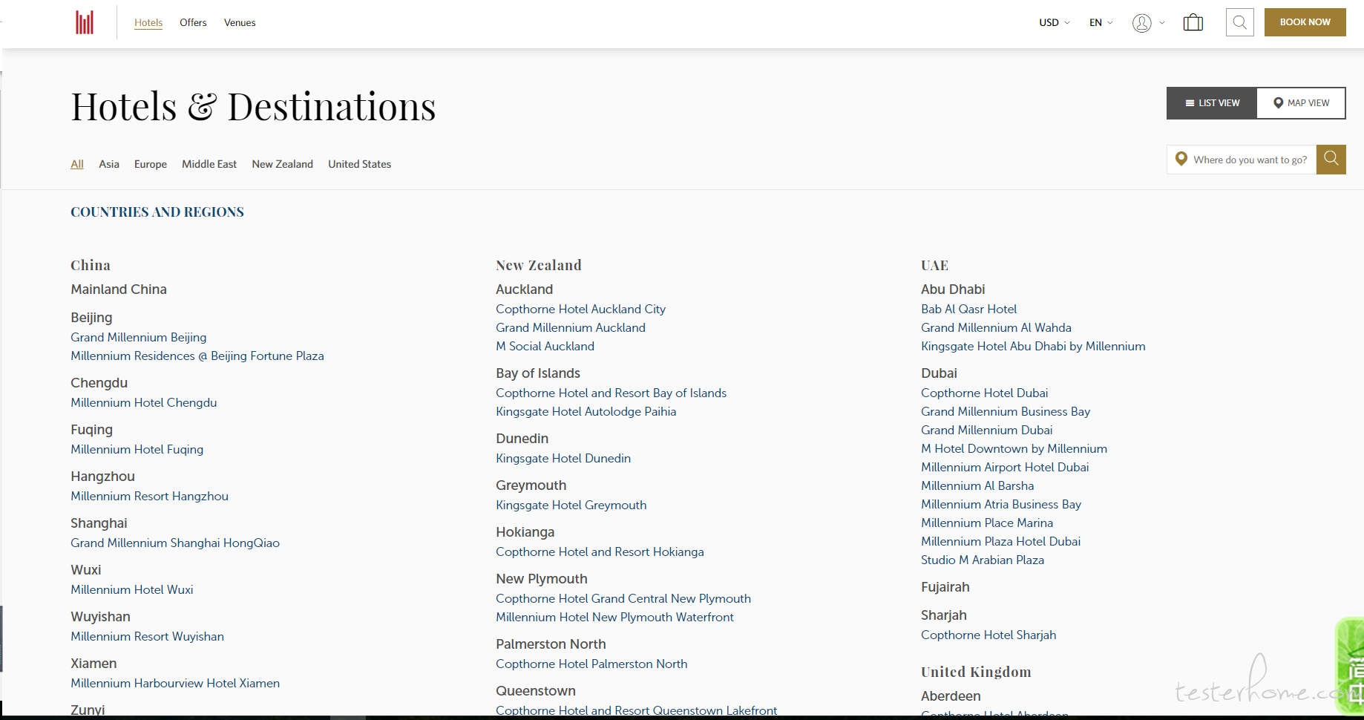Screen dimensions: 1364x720
Task: Open Kingsgate Hotel Autolodge Paihia link
Action: coord(586,411)
